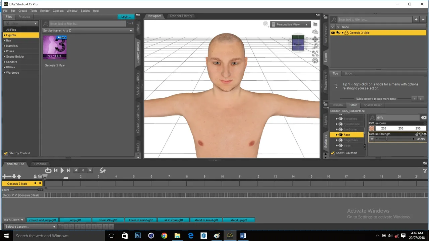Open the Render menu
Screen dimensions: 429x241
point(45,11)
